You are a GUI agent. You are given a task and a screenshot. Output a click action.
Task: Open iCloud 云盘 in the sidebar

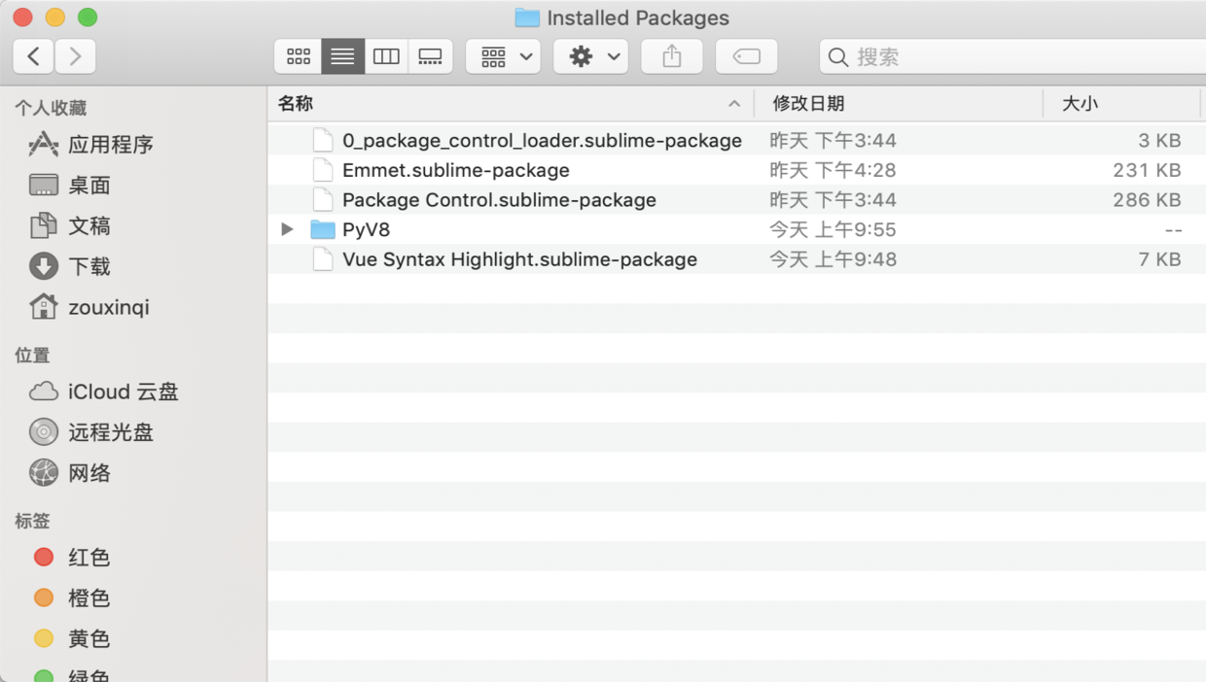124,392
